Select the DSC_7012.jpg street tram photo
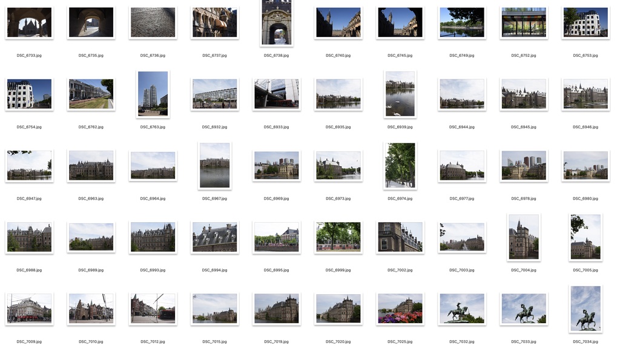 point(153,309)
